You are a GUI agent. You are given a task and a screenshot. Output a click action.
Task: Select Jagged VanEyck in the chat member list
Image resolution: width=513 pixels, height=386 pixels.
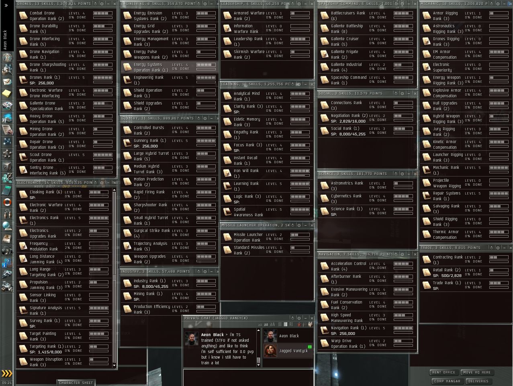coord(288,351)
